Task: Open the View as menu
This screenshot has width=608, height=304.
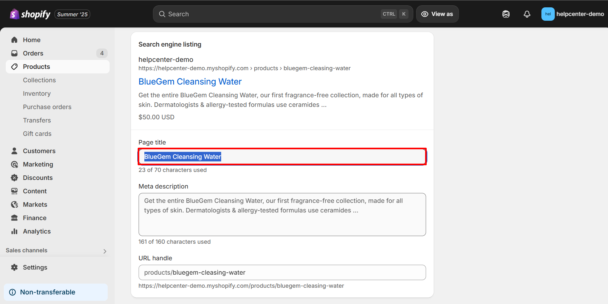Action: click(437, 14)
